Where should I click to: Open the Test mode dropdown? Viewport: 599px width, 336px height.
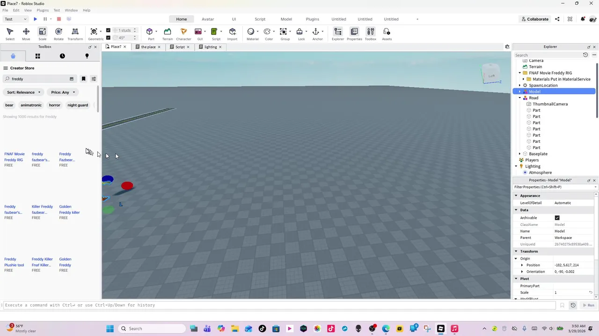coord(15,19)
